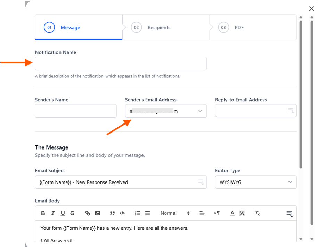The image size is (318, 247).
Task: Open the text background highlight color picker
Action: (x=242, y=213)
